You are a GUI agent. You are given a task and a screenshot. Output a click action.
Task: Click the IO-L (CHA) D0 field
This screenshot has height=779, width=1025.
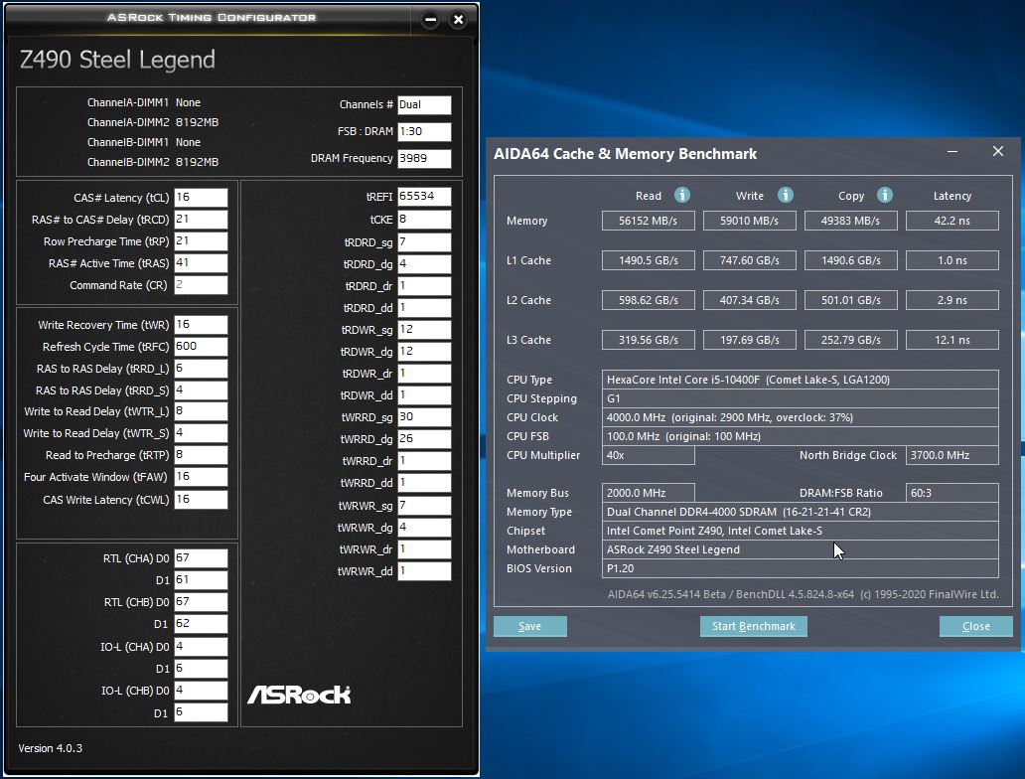pyautogui.click(x=201, y=646)
